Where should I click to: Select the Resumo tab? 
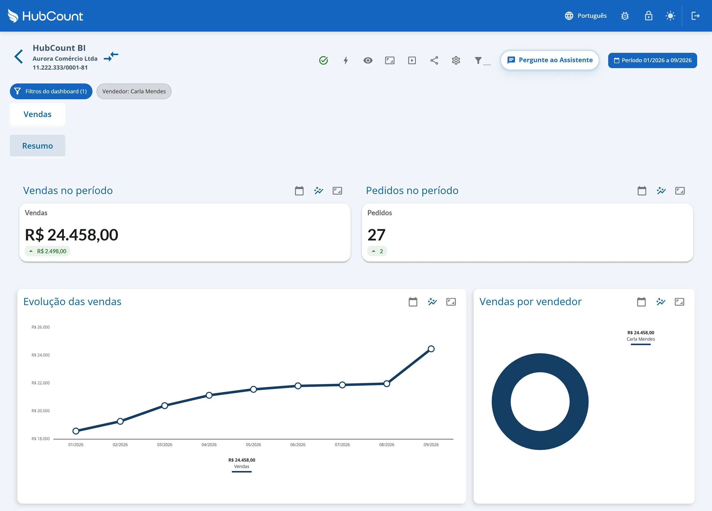[x=37, y=146]
